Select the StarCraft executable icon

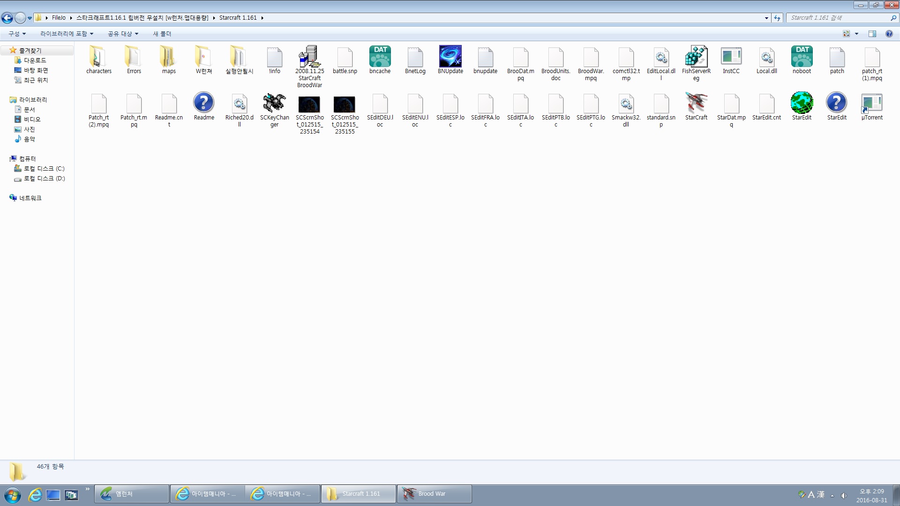696,106
